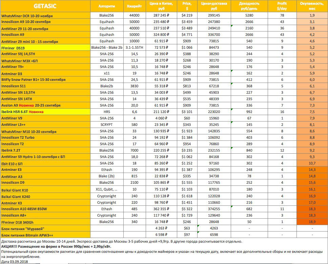This screenshot has width=328, height=264.
Task: Click "Блок питания Bitmain APW3++" cell
Action: click(45, 235)
